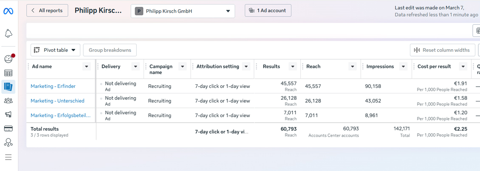The image size is (480, 171).
Task: Click Reset column widths button
Action: [x=442, y=50]
